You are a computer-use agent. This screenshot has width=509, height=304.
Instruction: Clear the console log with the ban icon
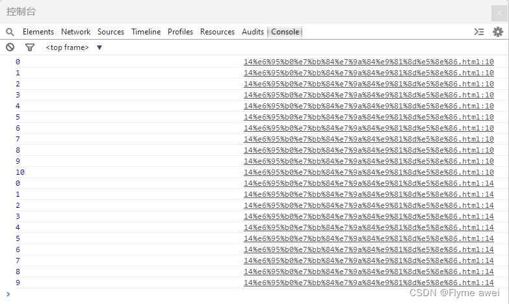coord(10,47)
